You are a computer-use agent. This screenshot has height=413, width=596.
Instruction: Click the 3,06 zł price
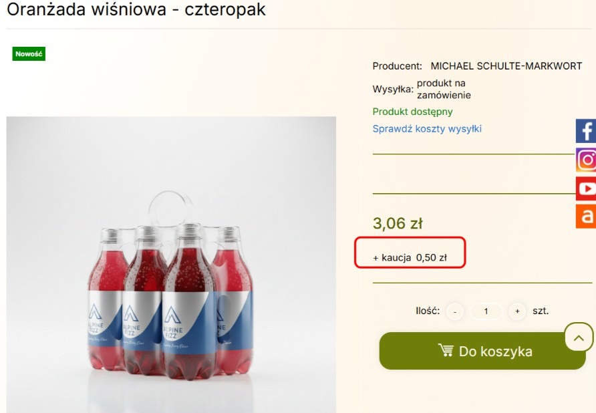point(398,223)
